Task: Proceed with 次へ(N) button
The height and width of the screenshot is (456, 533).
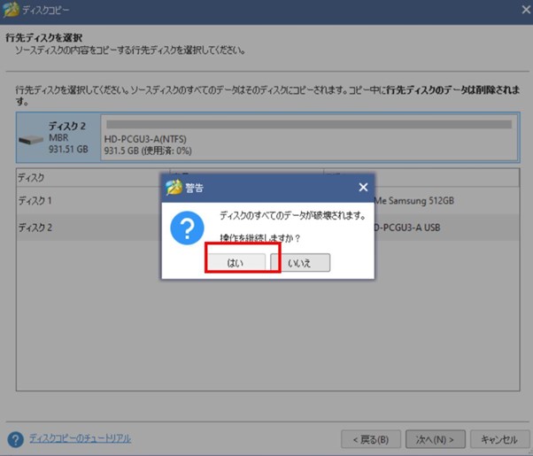Action: tap(435, 439)
